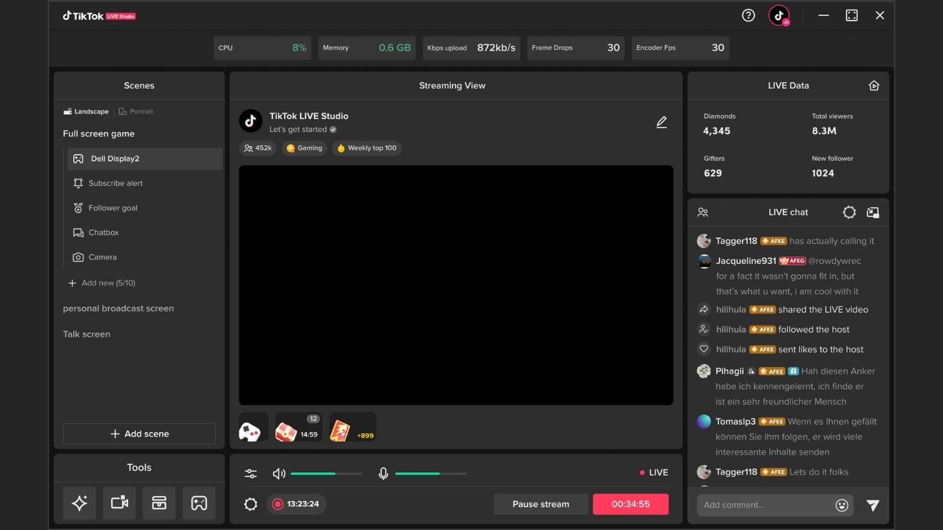
Task: Click the CPU 8% stat
Action: point(262,48)
